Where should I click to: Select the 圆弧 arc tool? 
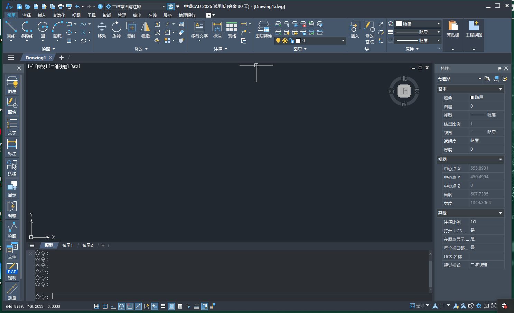pos(57,30)
